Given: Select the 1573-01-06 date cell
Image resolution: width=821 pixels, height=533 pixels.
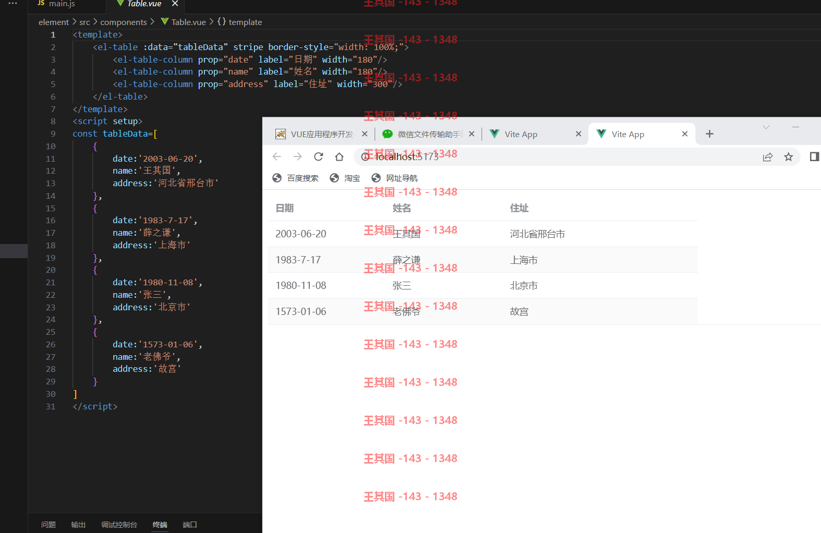Looking at the screenshot, I should click(x=301, y=311).
